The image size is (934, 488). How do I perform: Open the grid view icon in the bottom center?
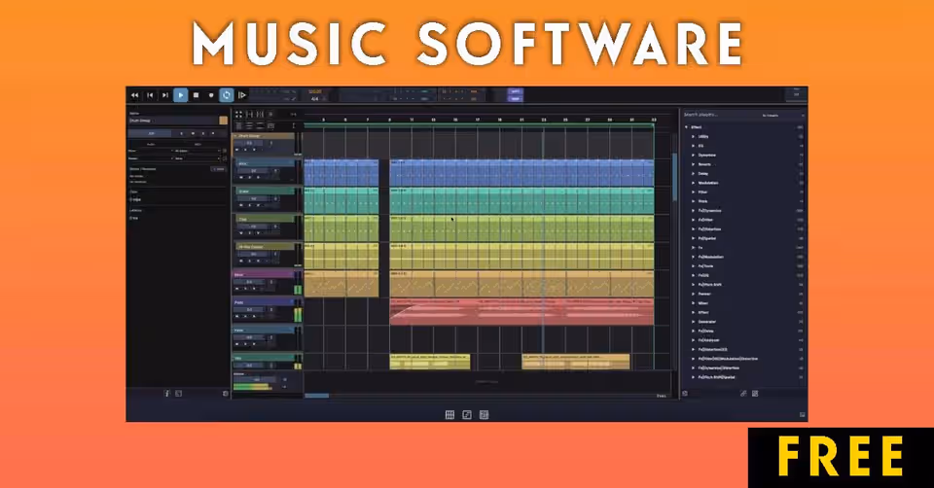[x=449, y=415]
